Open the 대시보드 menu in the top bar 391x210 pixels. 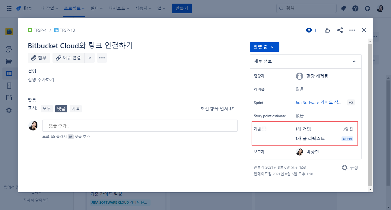[x=119, y=8]
